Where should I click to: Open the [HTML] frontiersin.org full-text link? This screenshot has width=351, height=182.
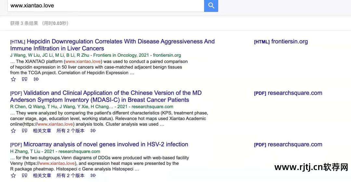[x=281, y=41]
